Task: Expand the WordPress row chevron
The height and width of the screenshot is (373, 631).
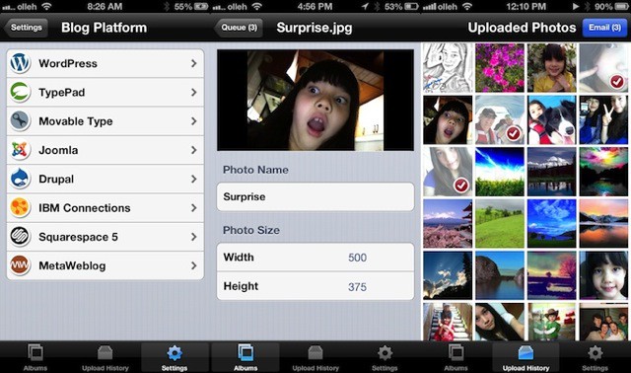Action: coord(194,63)
